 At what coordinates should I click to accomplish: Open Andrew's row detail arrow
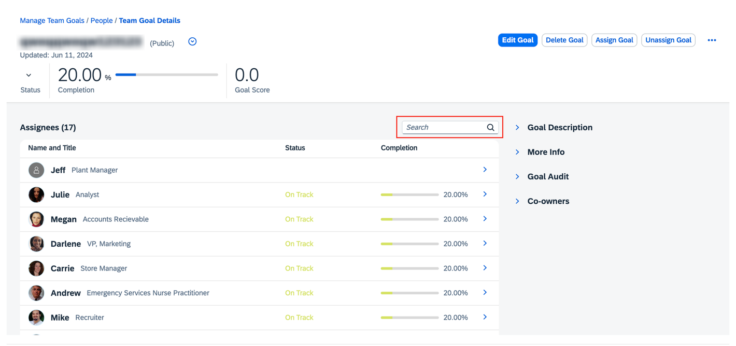[485, 293]
